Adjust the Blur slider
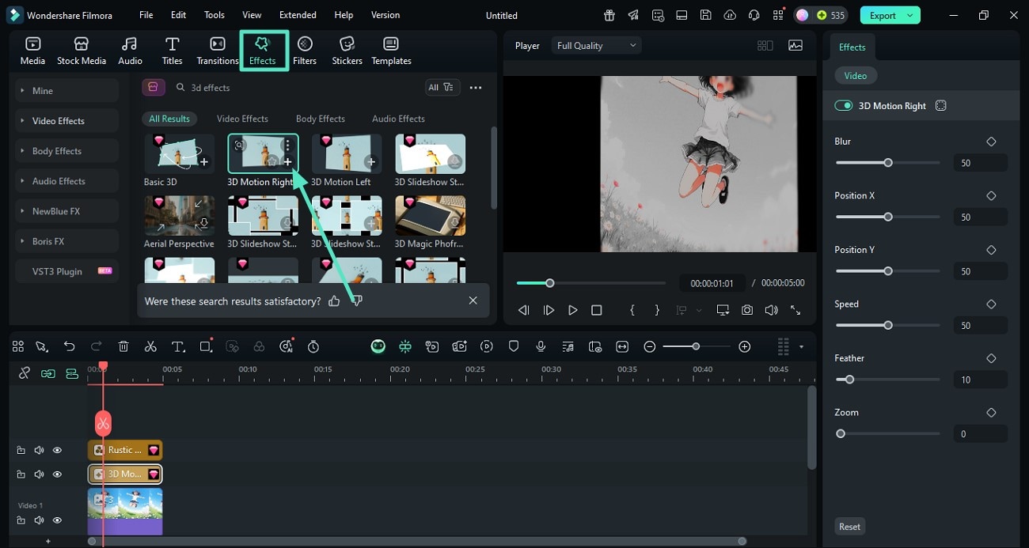1029x548 pixels. [888, 163]
